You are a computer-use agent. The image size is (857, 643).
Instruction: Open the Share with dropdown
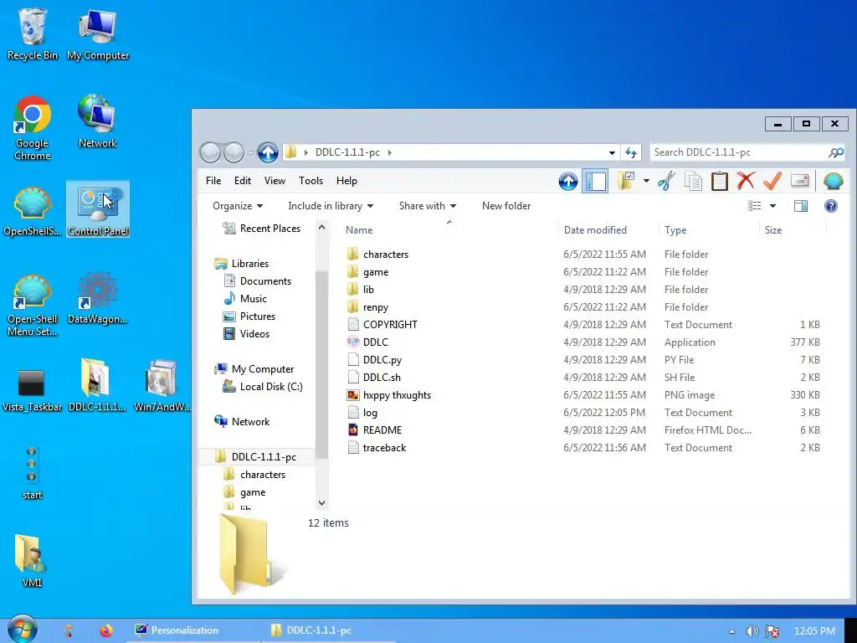click(x=428, y=206)
